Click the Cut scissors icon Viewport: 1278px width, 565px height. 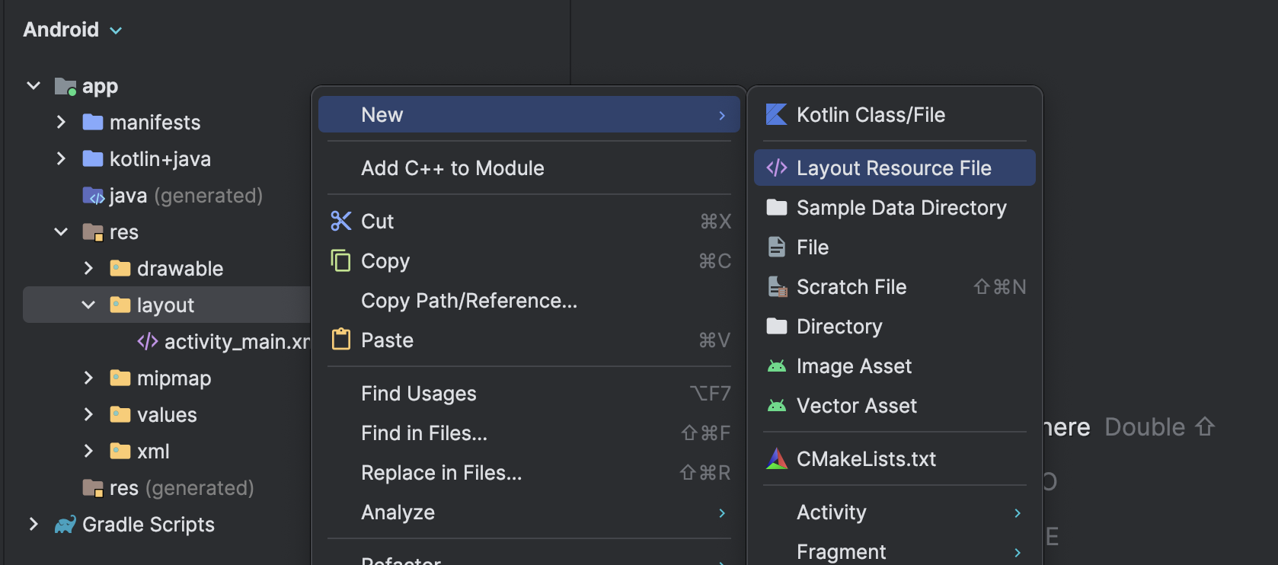[340, 221]
